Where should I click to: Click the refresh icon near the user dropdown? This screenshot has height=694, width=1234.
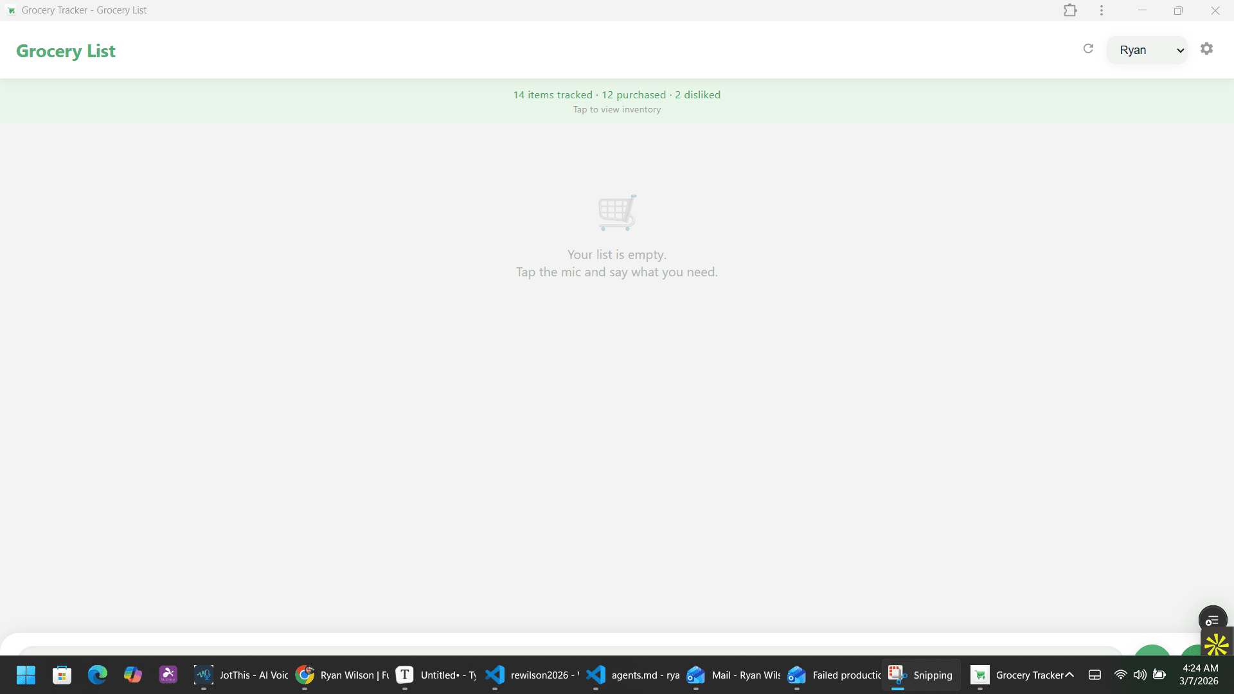tap(1089, 48)
